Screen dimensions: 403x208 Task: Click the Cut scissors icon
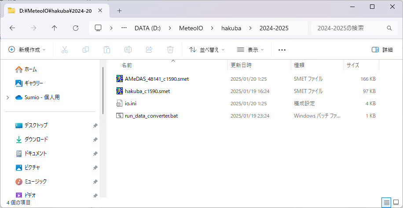coord(65,50)
